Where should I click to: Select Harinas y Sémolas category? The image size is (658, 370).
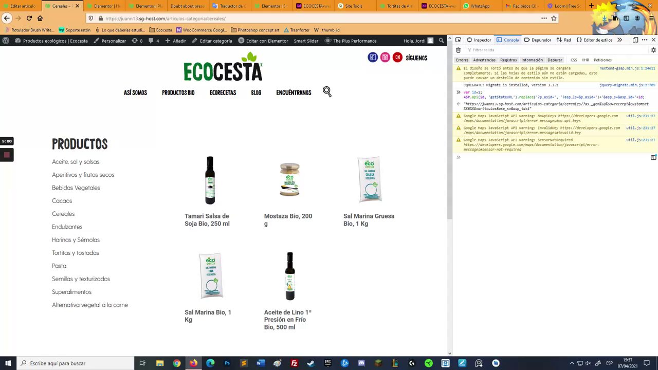click(76, 240)
